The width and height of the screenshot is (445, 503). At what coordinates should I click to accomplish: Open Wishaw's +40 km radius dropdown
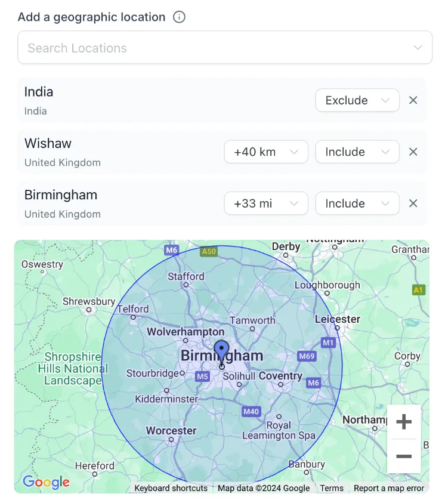[265, 152]
